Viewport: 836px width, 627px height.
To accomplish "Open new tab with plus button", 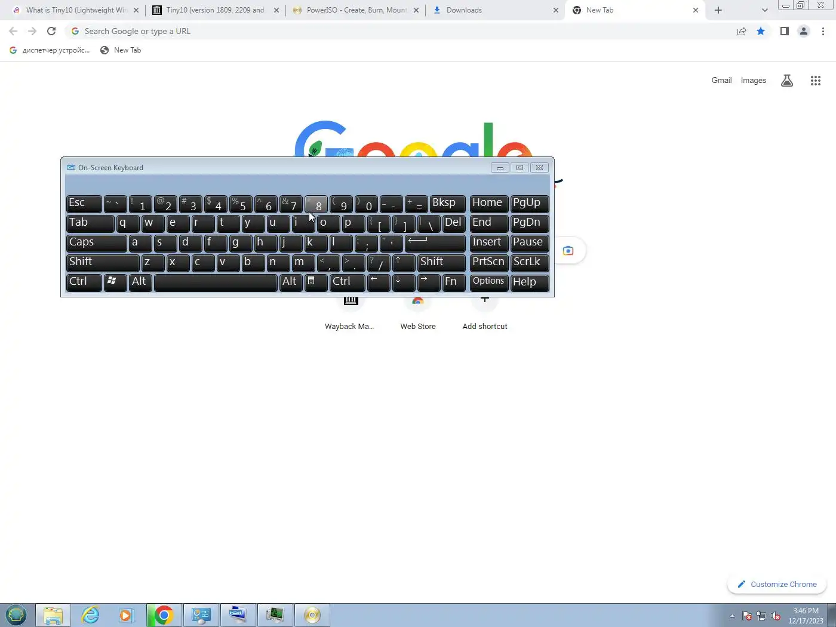I will 718,10.
